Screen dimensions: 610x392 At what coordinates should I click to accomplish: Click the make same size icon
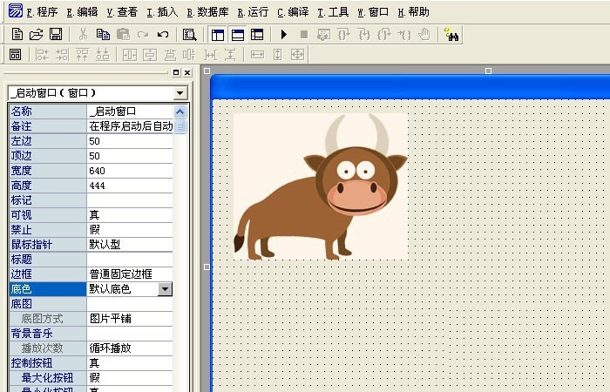(x=298, y=54)
